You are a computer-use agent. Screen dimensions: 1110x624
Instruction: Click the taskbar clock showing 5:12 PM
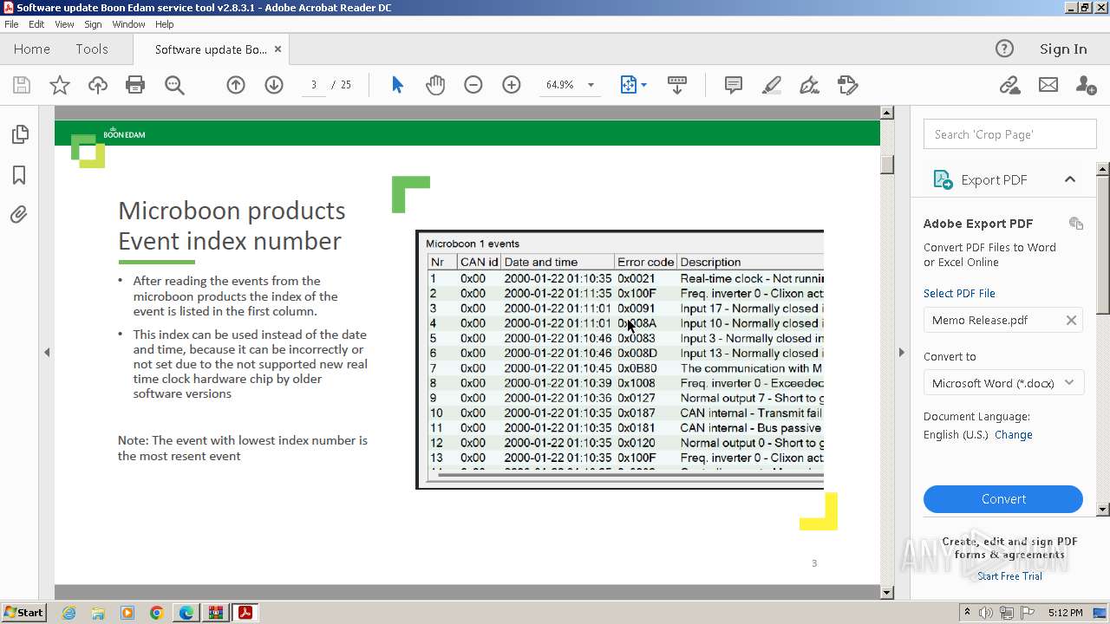[1065, 613]
